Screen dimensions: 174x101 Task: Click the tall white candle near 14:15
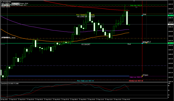coord(127,18)
